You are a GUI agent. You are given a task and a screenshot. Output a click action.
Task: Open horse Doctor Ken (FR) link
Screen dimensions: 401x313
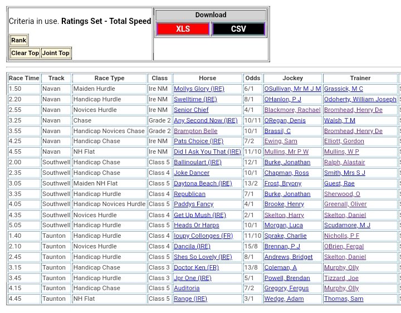(x=196, y=268)
